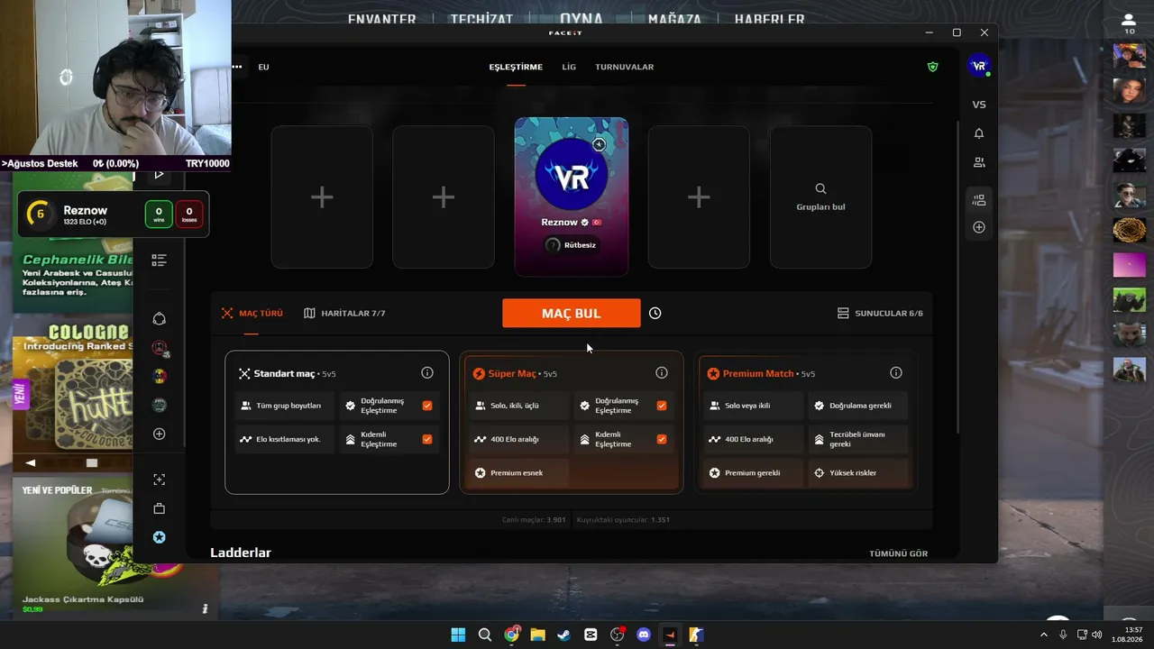Open the VR profile avatar in FACEIT header
1154x649 pixels.
pyautogui.click(x=978, y=66)
